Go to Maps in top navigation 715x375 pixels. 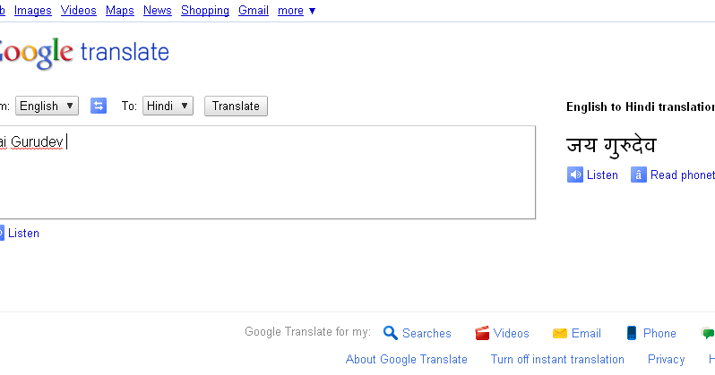pos(119,11)
